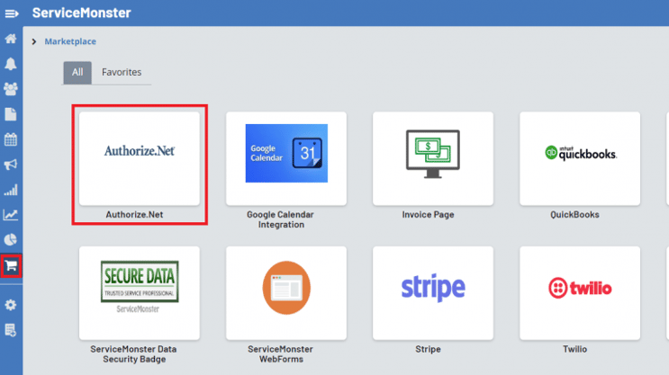The width and height of the screenshot is (669, 375).
Task: Expand the breadcrumb chevron beside Marketplace
Action: click(34, 41)
